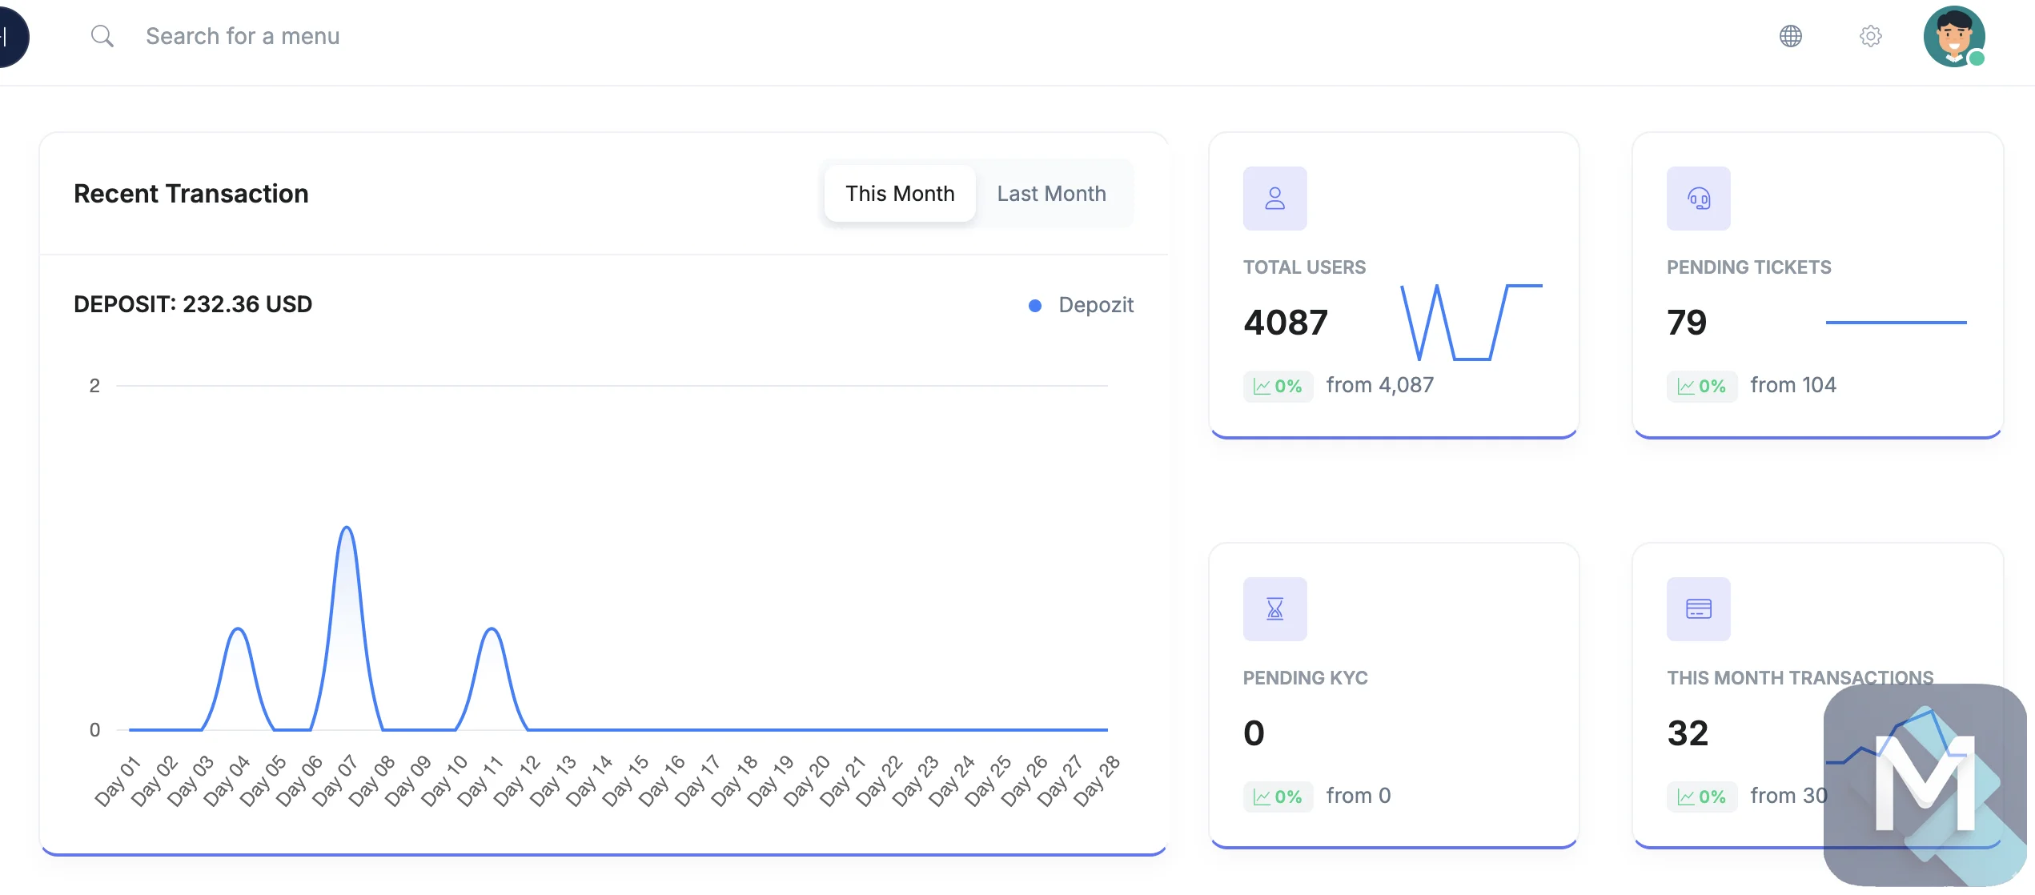Click the 0% badge in Total Users
The height and width of the screenshot is (895, 2035).
1278,387
